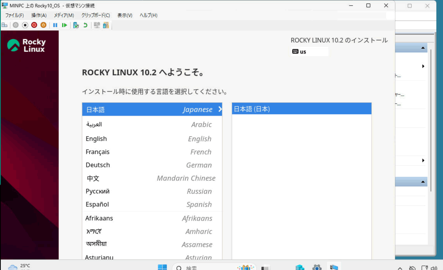Open Task View from the taskbar
This screenshot has width=443, height=270.
click(265, 267)
